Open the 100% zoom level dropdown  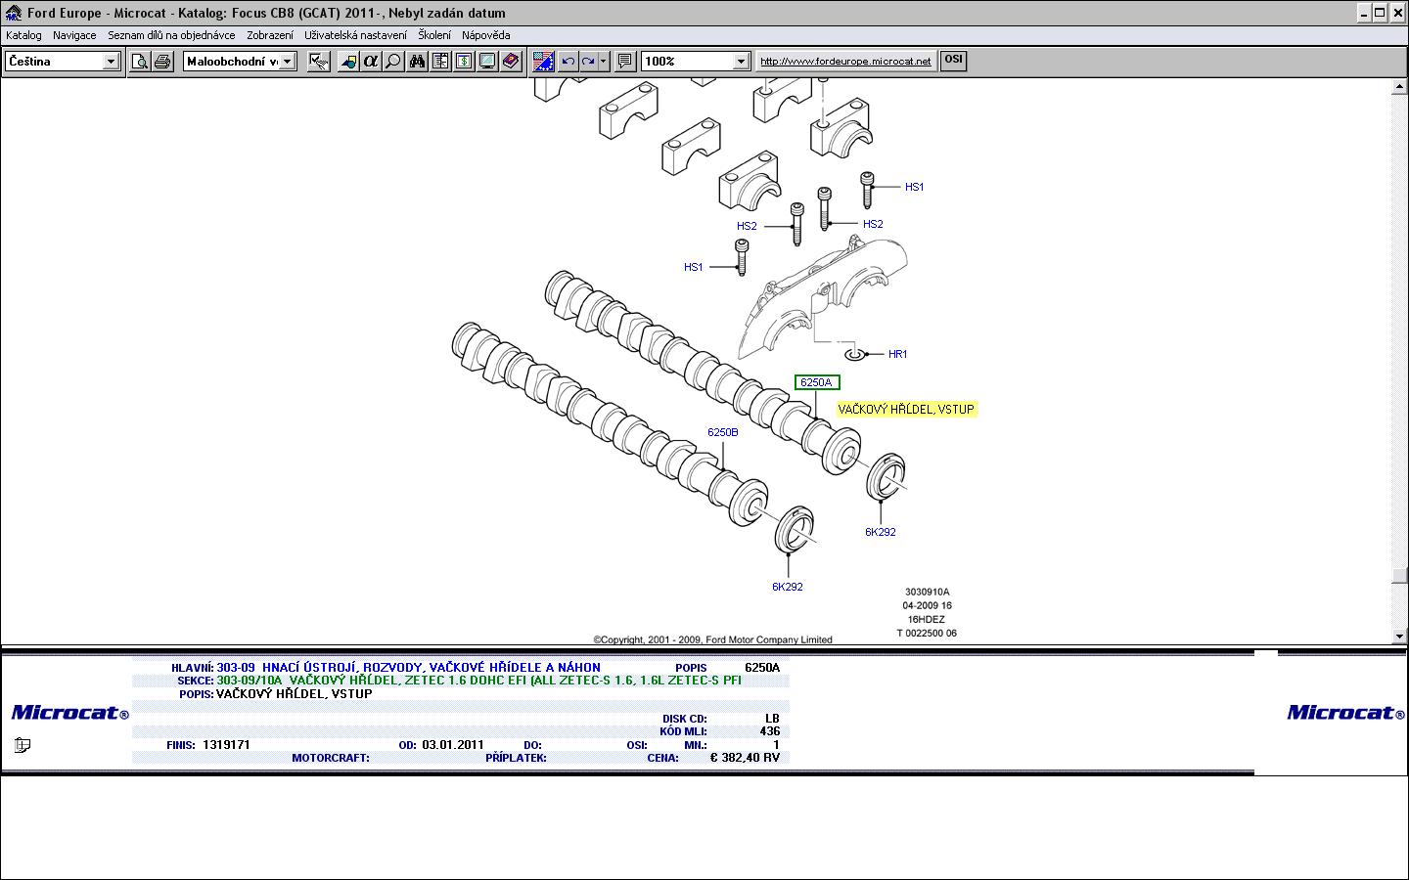(741, 62)
